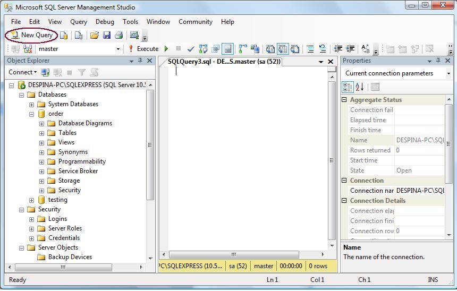This screenshot has height=291, width=457.
Task: Collapse the Aggregate Status section
Action: pos(344,100)
